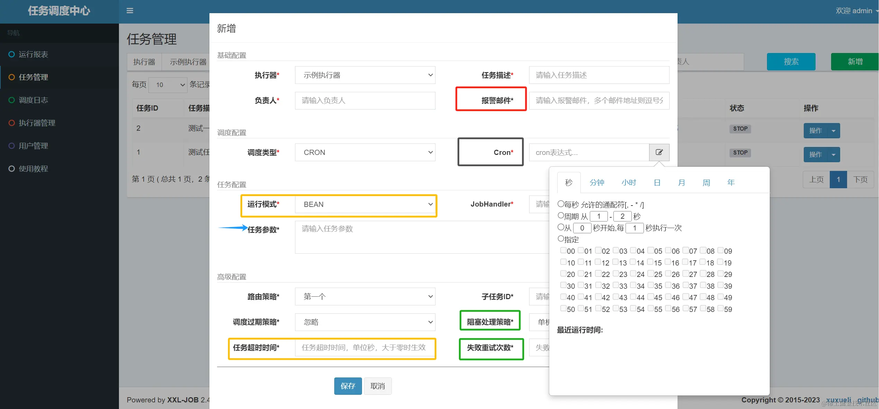Open the 调度类型 CRON dropdown
Image resolution: width=879 pixels, height=409 pixels.
[365, 153]
